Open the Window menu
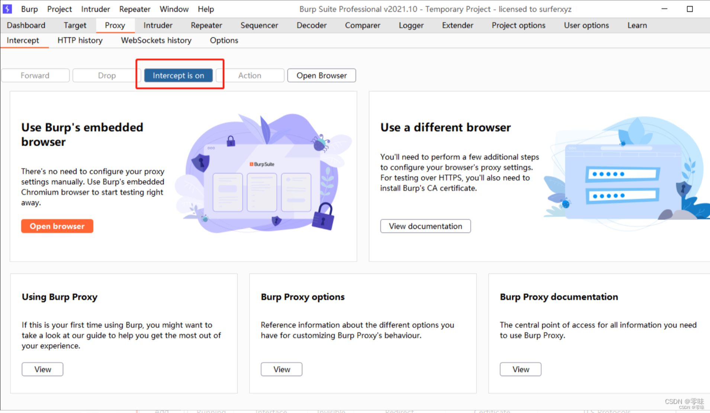 (x=174, y=9)
